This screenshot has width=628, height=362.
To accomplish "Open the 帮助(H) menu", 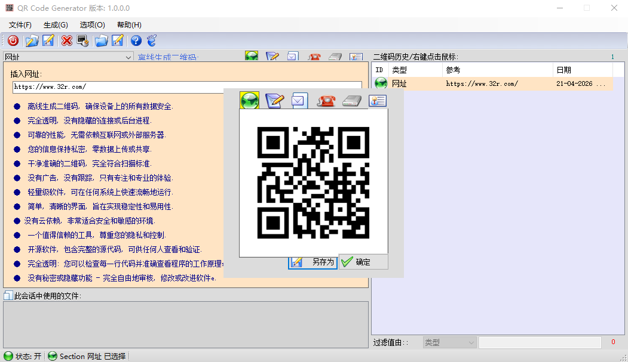I will tap(129, 25).
